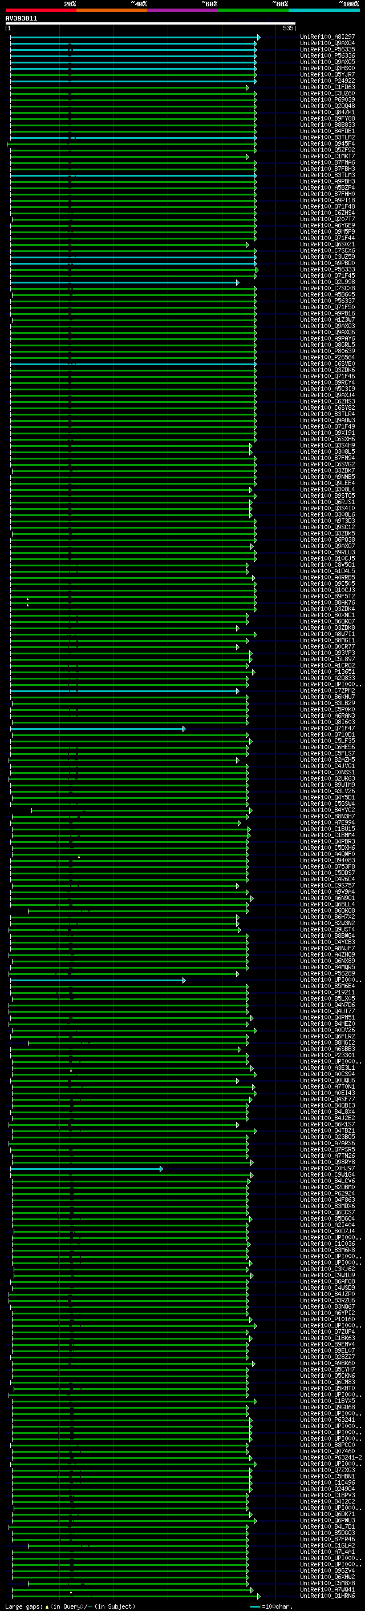Image resolution: width=365 pixels, height=1611 pixels.
Task: Select the UniRef100_P10160 label
Action: click(x=327, y=1320)
